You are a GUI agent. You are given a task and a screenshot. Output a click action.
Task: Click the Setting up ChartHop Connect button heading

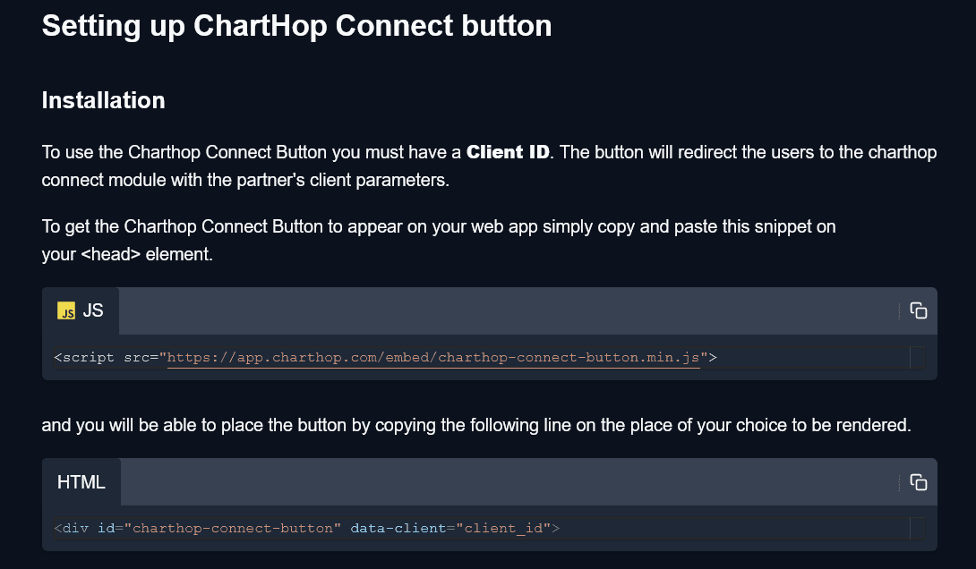click(295, 25)
